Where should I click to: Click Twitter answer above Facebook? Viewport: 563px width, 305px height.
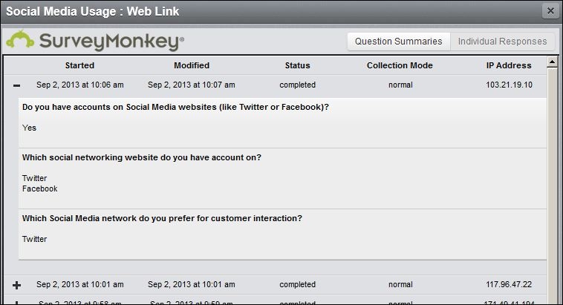[34, 178]
